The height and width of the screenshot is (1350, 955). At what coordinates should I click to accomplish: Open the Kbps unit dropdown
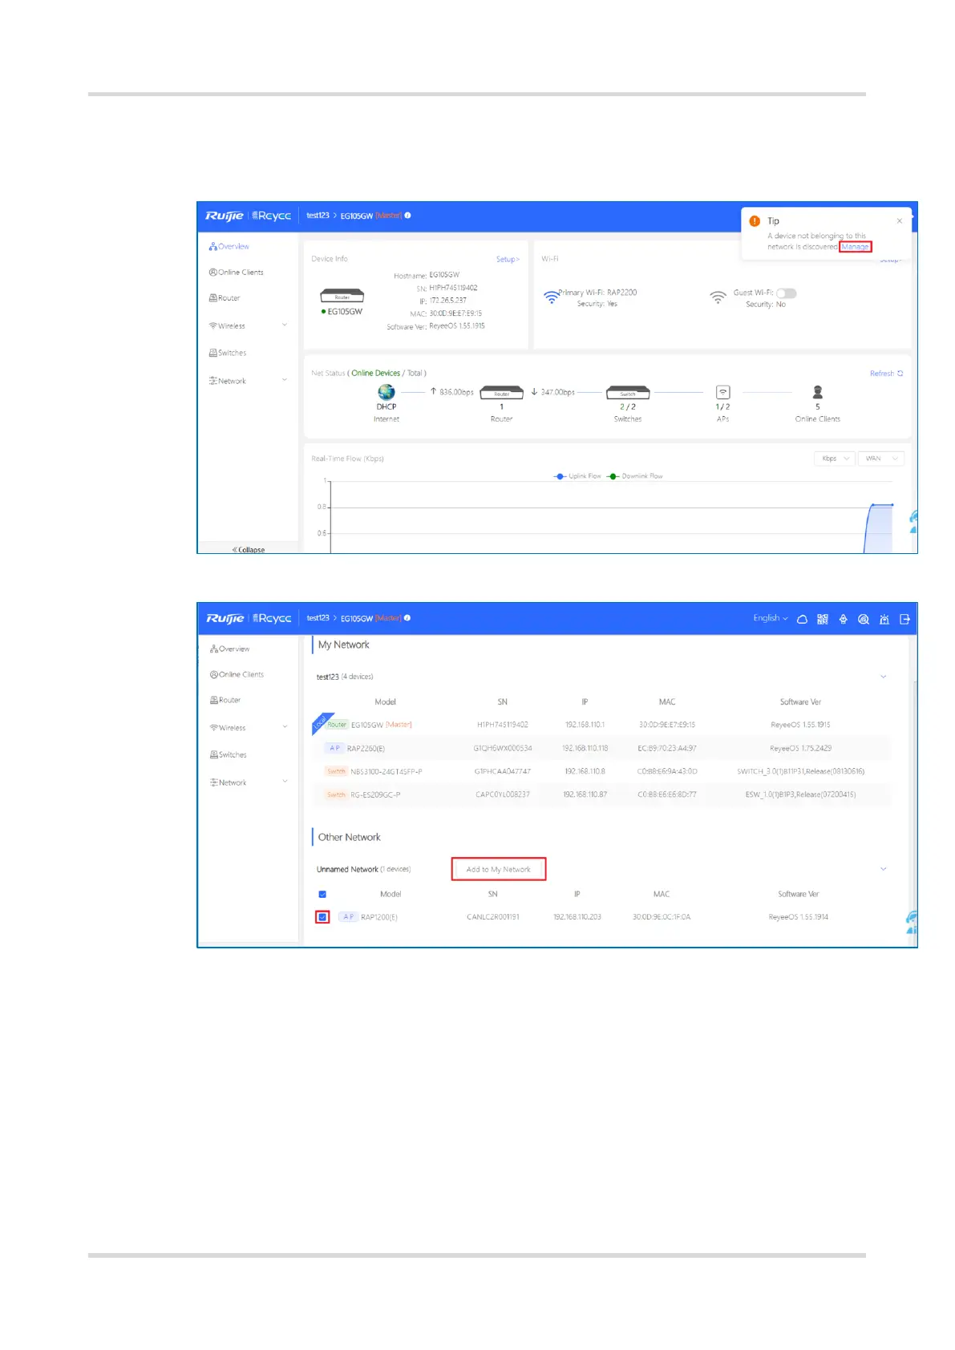pos(835,459)
